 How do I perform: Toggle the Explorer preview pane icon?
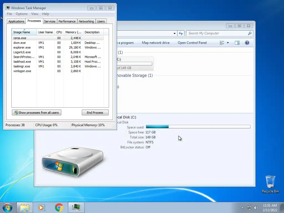pyautogui.click(x=237, y=43)
